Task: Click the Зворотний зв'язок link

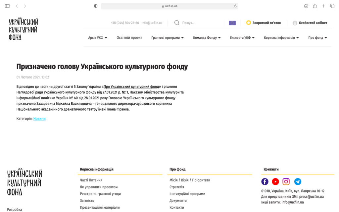Action: pyautogui.click(x=266, y=23)
